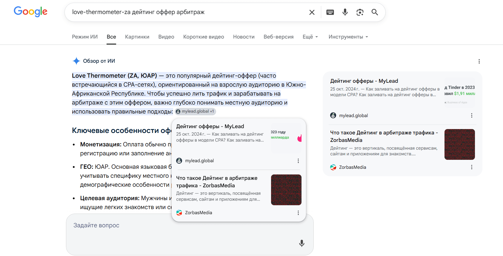Open the Короткие видео tab
Viewport: 503px width, 256px height.
click(204, 37)
